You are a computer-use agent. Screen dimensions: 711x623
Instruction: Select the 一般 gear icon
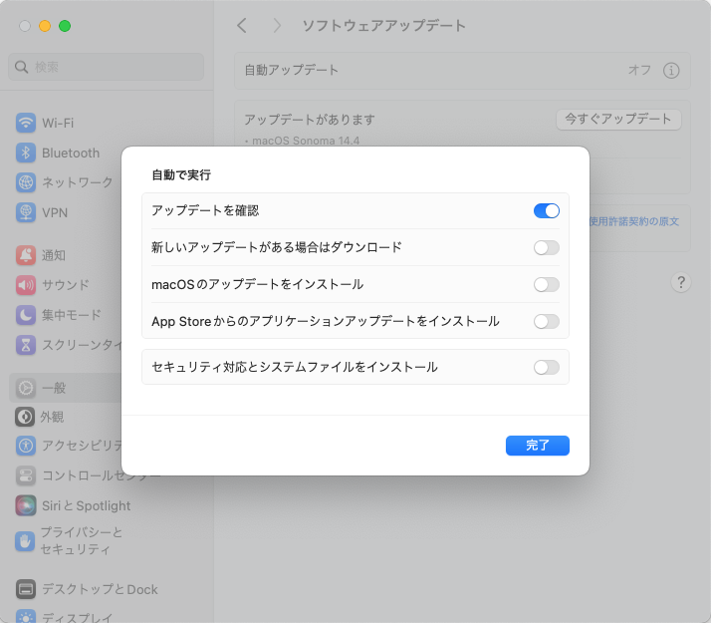point(26,388)
